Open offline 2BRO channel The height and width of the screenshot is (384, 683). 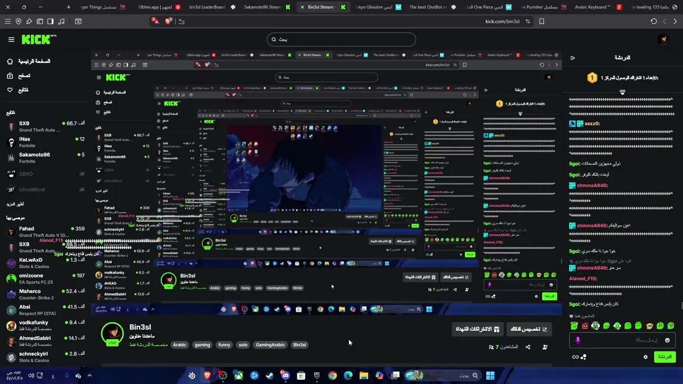tap(46, 174)
